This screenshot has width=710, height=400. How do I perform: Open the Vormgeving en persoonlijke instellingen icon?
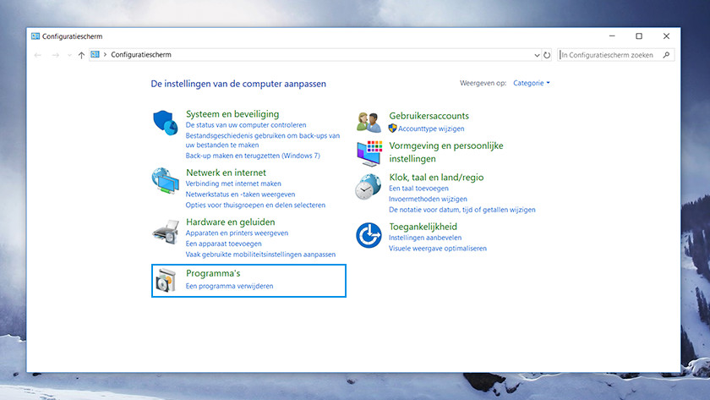(369, 152)
